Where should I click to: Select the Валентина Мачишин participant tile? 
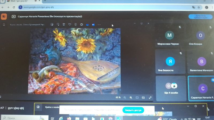click(201, 62)
